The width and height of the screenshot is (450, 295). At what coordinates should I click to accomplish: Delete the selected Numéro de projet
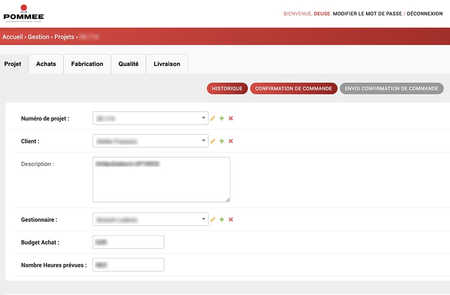point(231,119)
